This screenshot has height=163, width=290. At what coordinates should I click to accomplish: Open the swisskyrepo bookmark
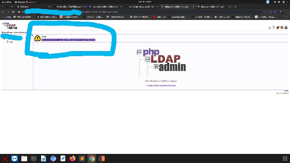pyautogui.click(x=178, y=17)
